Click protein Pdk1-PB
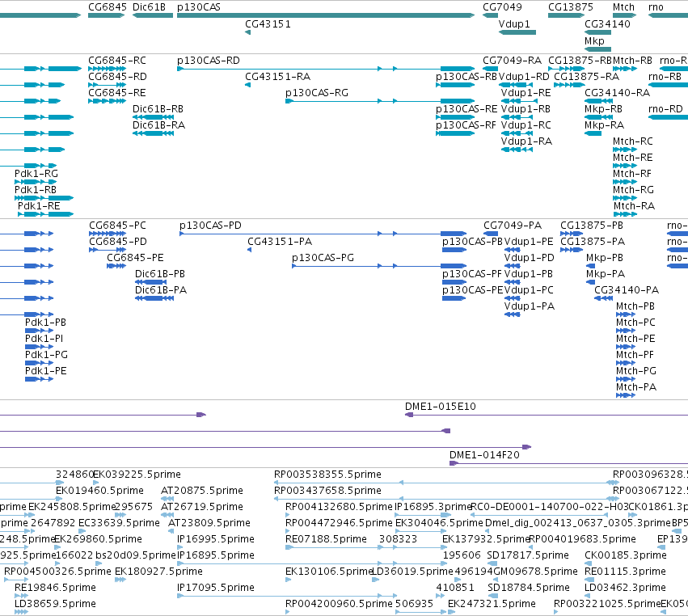The width and height of the screenshot is (688, 616). [x=40, y=331]
